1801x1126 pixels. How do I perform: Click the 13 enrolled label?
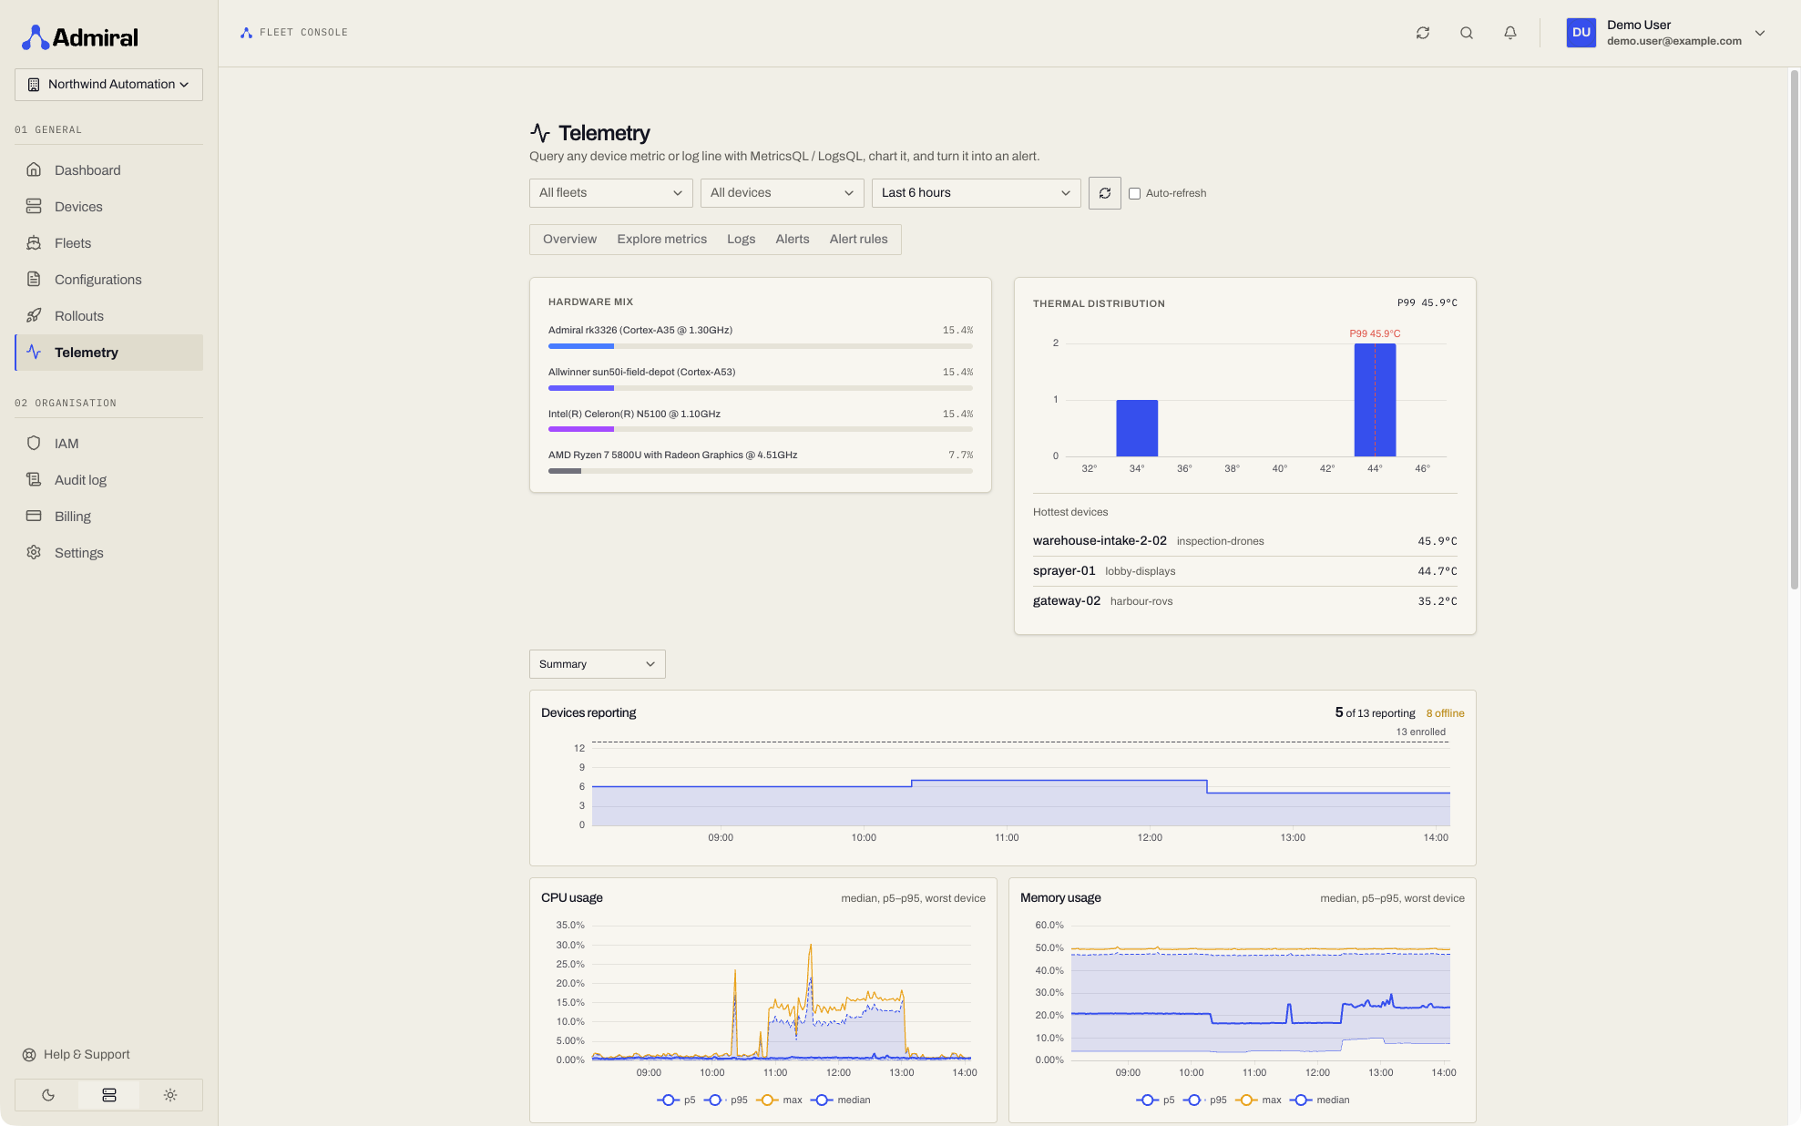point(1420,732)
